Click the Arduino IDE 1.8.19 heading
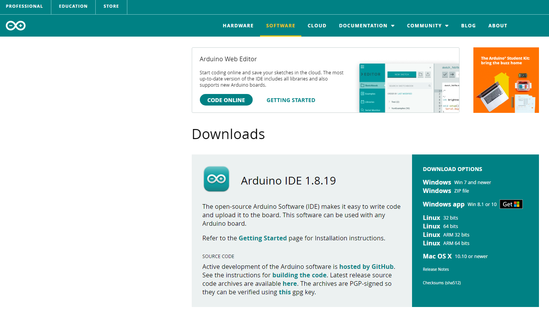Viewport: 549px width, 312px height. click(288, 180)
